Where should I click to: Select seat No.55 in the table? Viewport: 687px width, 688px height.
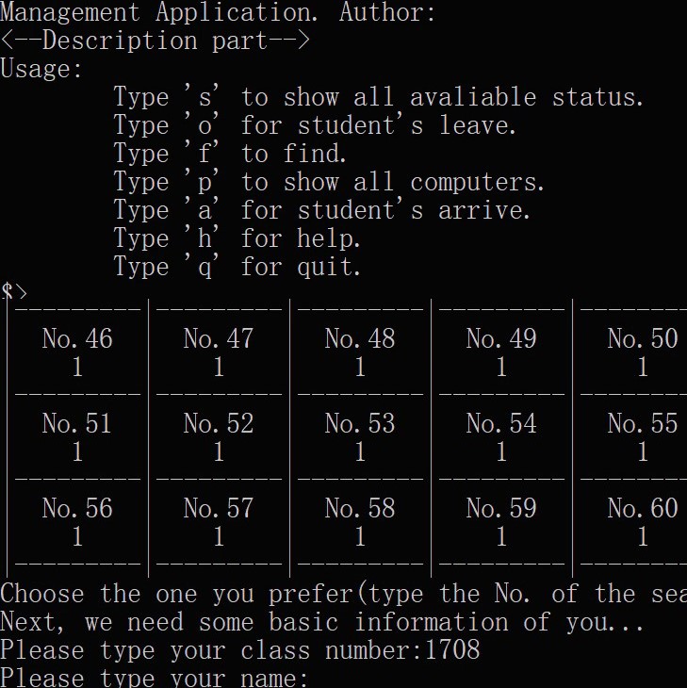642,437
